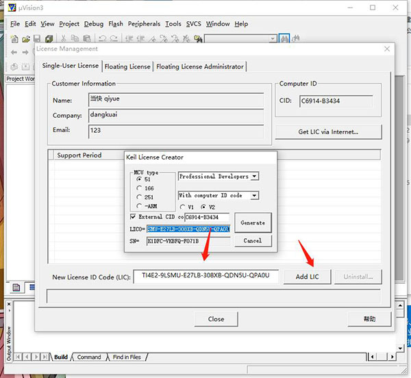The width and height of the screenshot is (411, 378).
Task: Click the Indent selected text icon
Action: click(x=129, y=39)
